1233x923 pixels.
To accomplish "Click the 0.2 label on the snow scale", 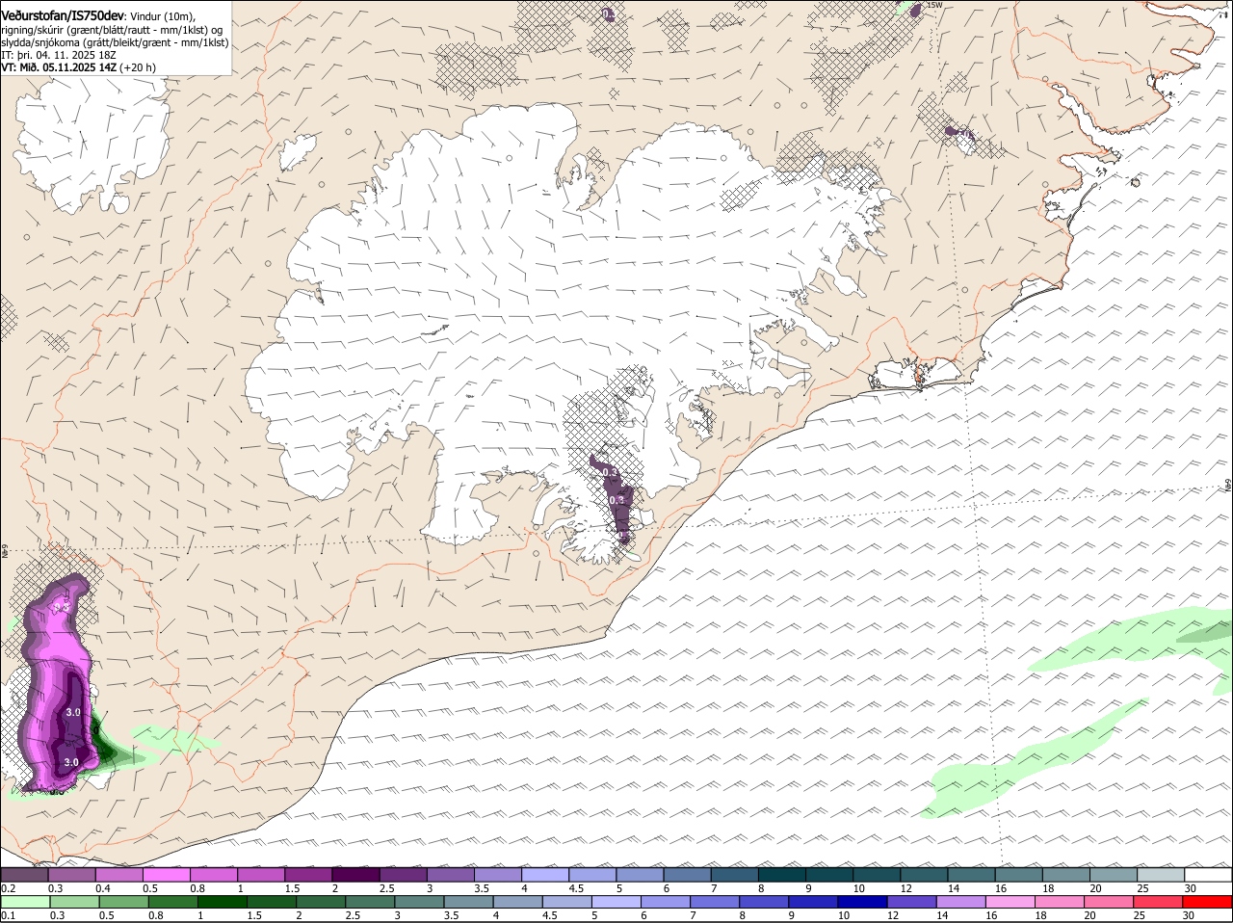I will tap(9, 888).
